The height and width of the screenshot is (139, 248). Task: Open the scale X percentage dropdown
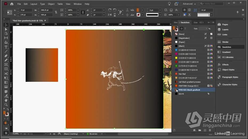78,10
